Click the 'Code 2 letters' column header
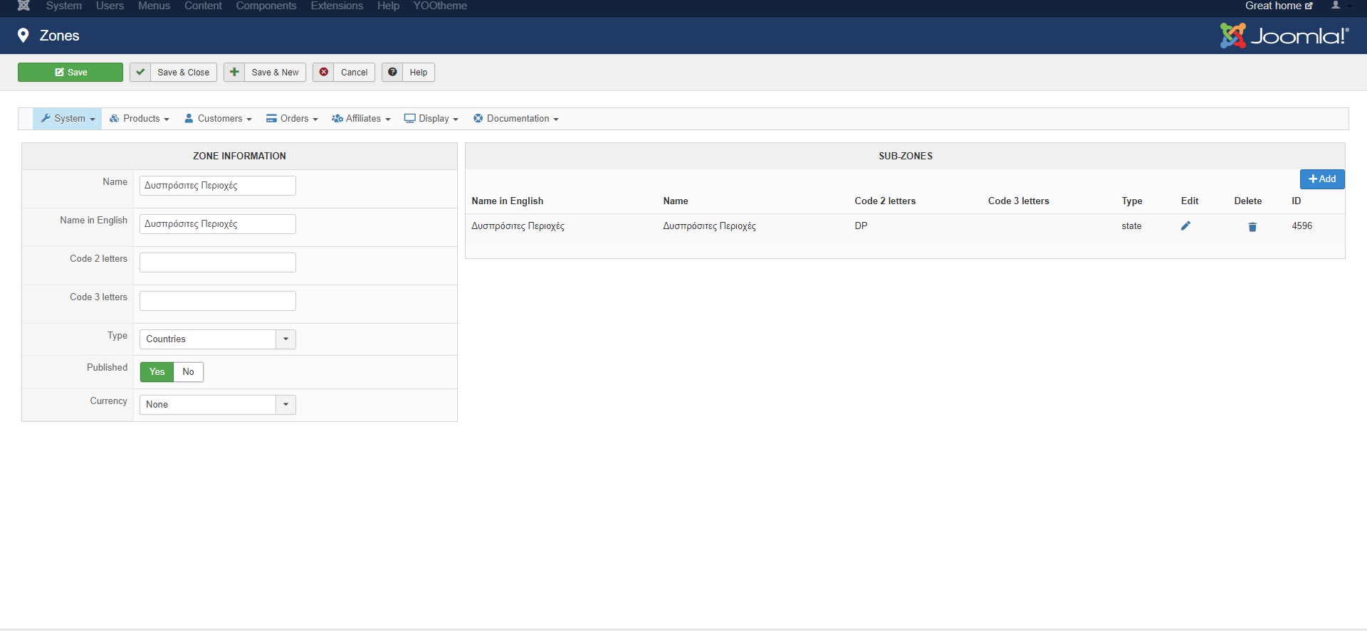 885,201
